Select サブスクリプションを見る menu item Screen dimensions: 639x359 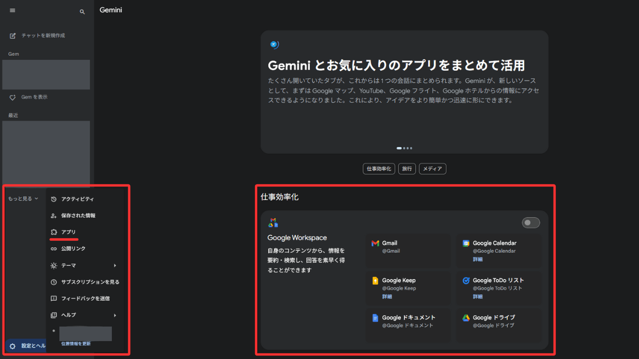tap(84, 282)
